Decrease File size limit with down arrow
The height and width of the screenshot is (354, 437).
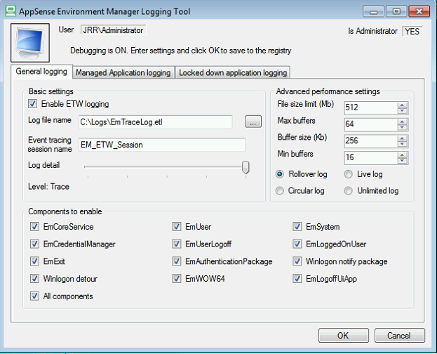click(402, 111)
